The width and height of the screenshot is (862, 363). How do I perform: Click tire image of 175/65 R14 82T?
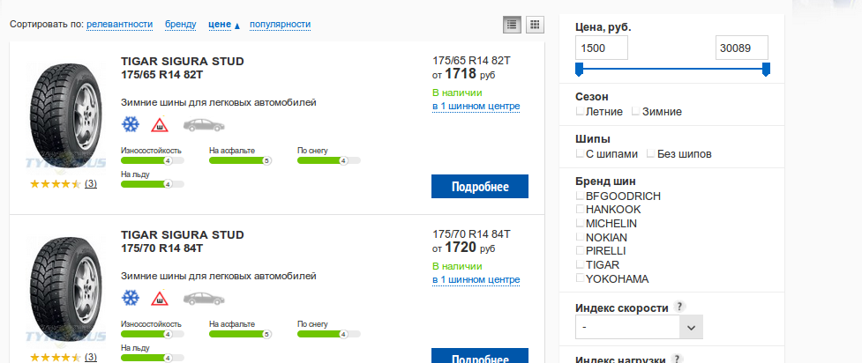[x=64, y=115]
